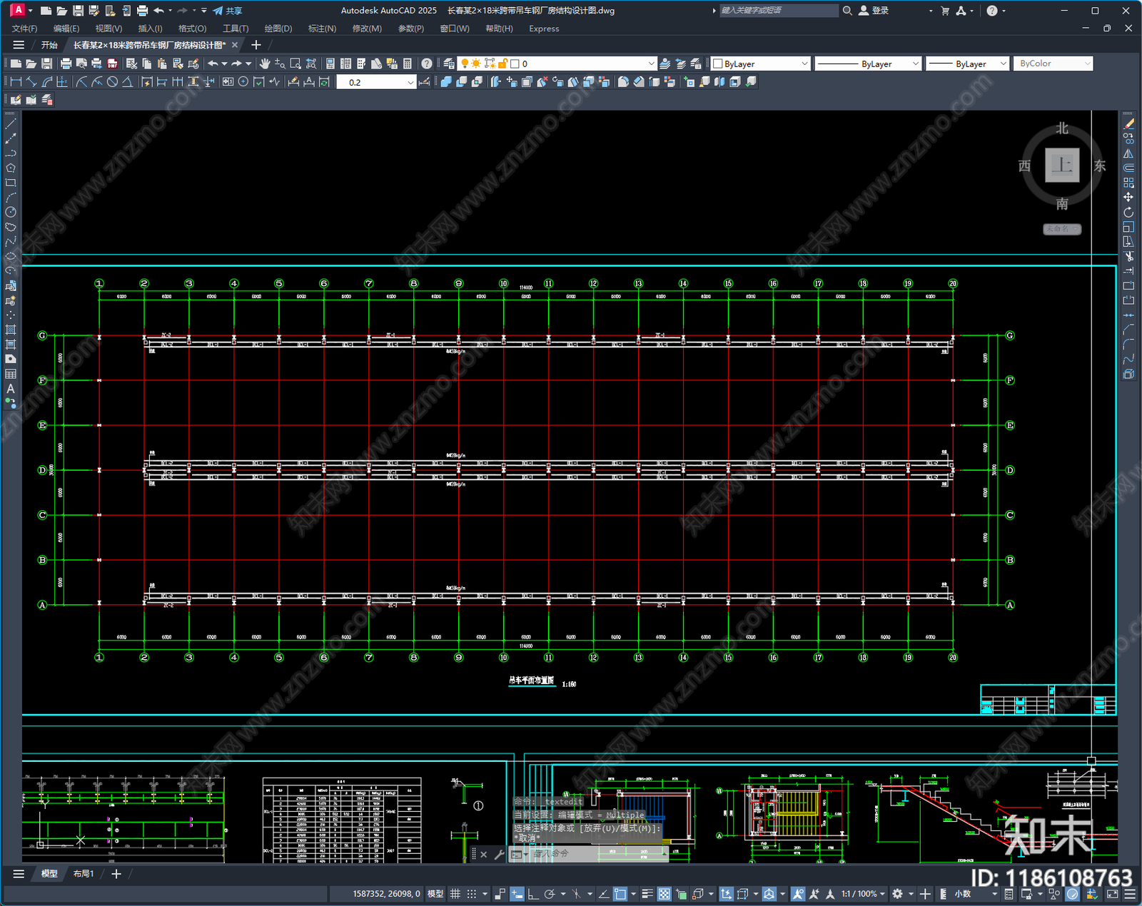Select the Hatch tool in draw toolbar
1142x906 pixels.
point(11,330)
